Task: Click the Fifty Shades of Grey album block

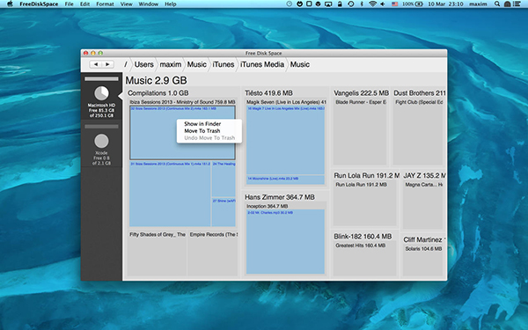Action: (x=157, y=253)
